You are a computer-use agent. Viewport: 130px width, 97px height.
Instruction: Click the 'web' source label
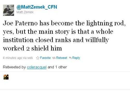(30, 58)
